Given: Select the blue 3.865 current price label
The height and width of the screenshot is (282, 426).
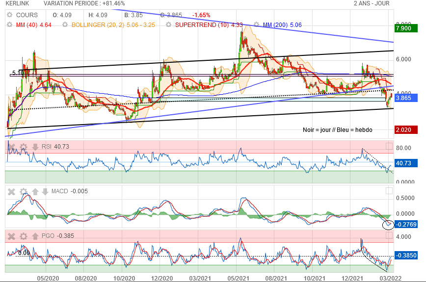Looking at the screenshot, I should [406, 98].
